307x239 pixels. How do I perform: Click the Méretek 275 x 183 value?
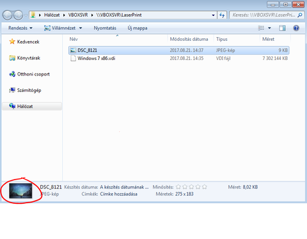pos(184,194)
